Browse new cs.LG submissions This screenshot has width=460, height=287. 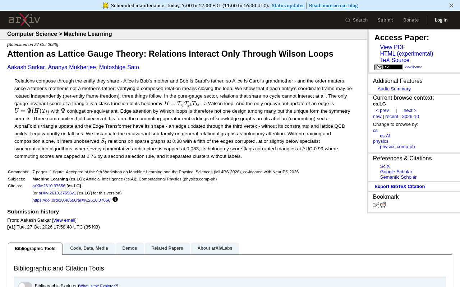(377, 117)
